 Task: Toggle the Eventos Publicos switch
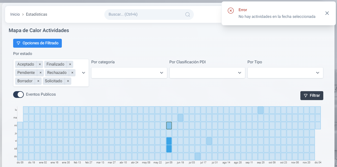18,95
